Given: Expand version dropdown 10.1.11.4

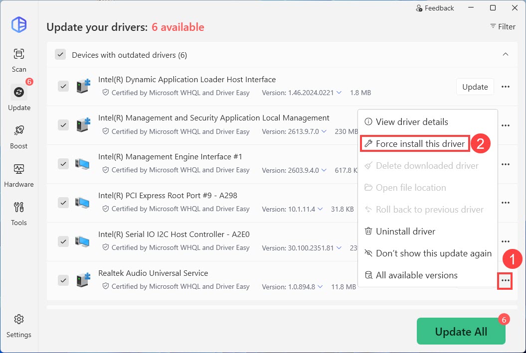Looking at the screenshot, I should click(x=320, y=209).
